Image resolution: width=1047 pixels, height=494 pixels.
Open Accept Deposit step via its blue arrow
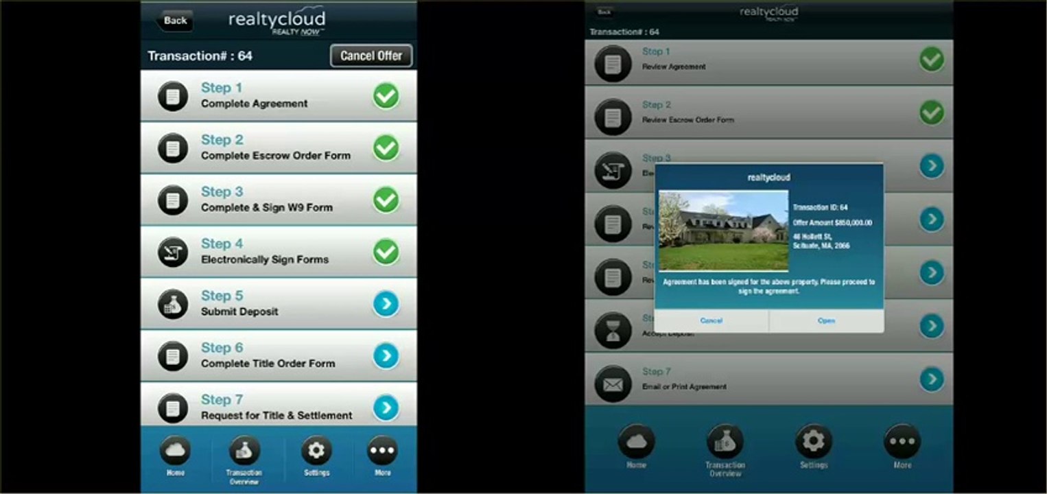coord(932,326)
